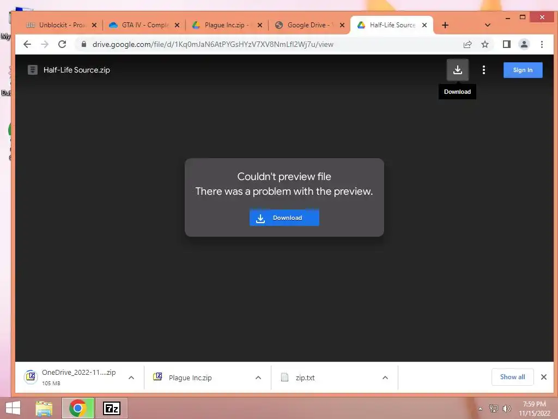Click the Chrome taskbar icon

point(78,408)
